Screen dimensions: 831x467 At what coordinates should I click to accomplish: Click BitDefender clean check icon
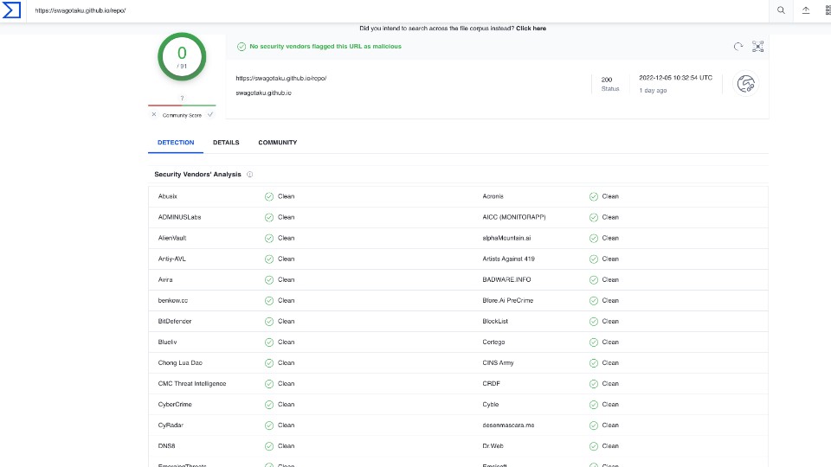coord(268,322)
